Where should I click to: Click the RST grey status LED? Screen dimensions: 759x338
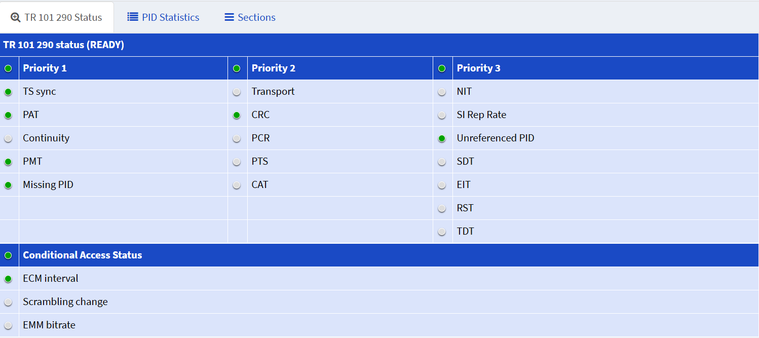tap(442, 209)
